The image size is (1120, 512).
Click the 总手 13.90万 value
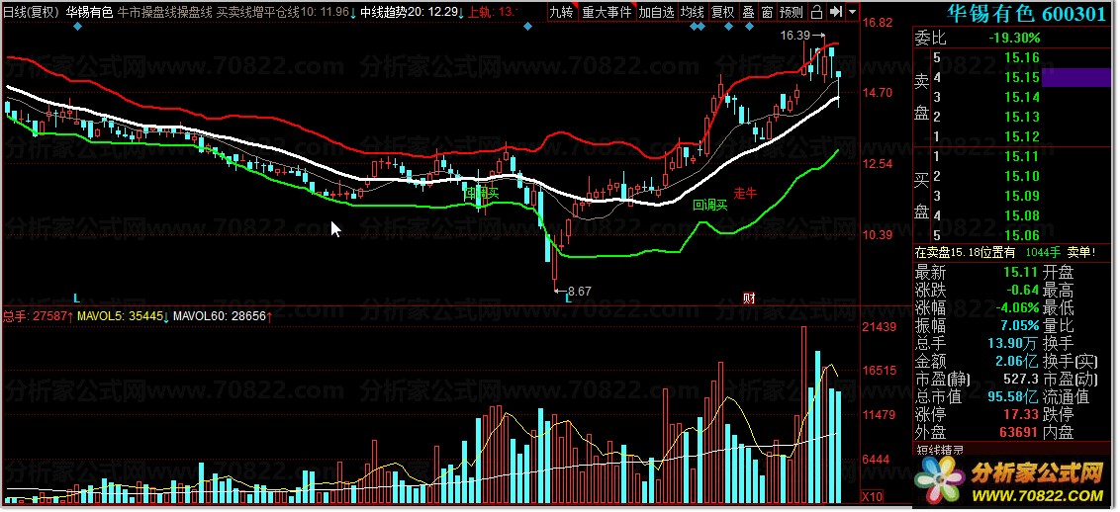tap(1013, 344)
